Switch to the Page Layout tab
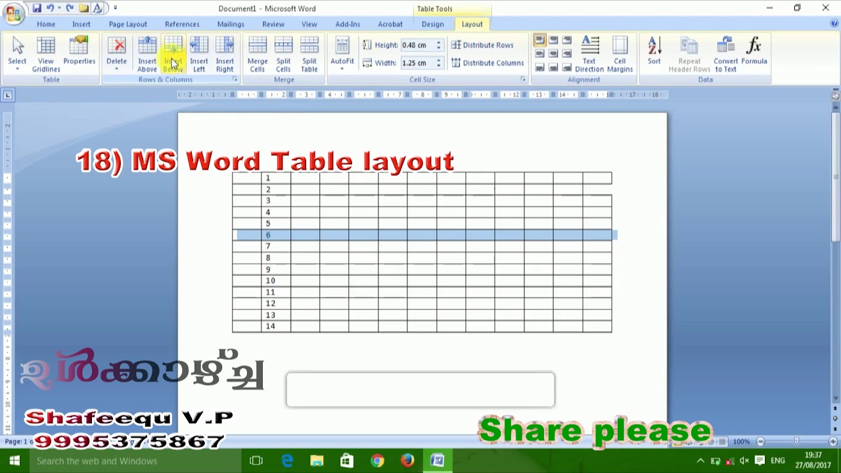 [x=128, y=24]
